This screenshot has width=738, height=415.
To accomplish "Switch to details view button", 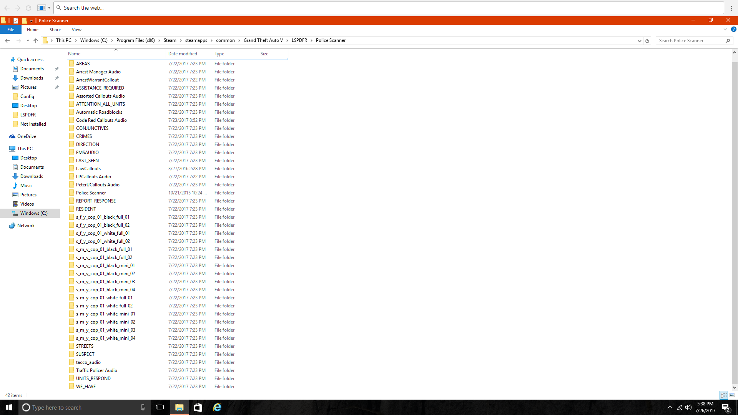I will coord(724,395).
